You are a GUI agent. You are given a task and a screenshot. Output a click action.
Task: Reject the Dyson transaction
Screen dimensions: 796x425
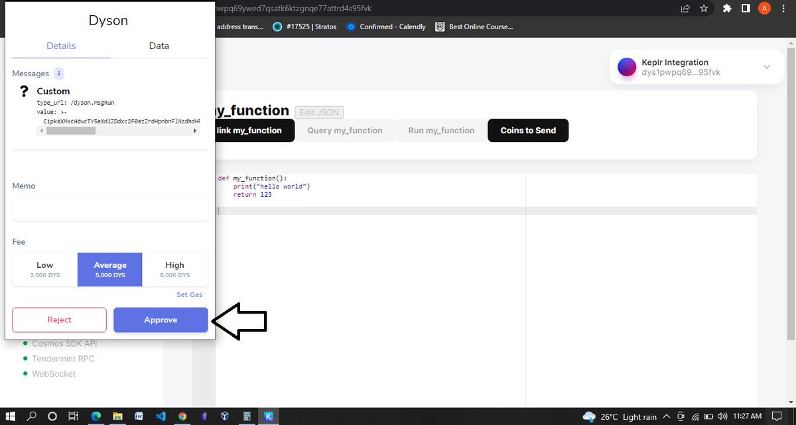(59, 320)
